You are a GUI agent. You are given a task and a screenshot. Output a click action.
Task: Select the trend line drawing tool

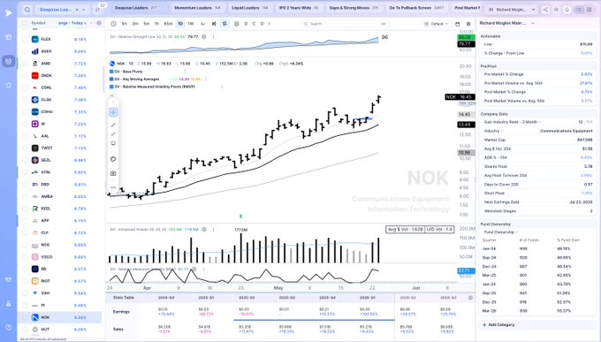pos(113,125)
